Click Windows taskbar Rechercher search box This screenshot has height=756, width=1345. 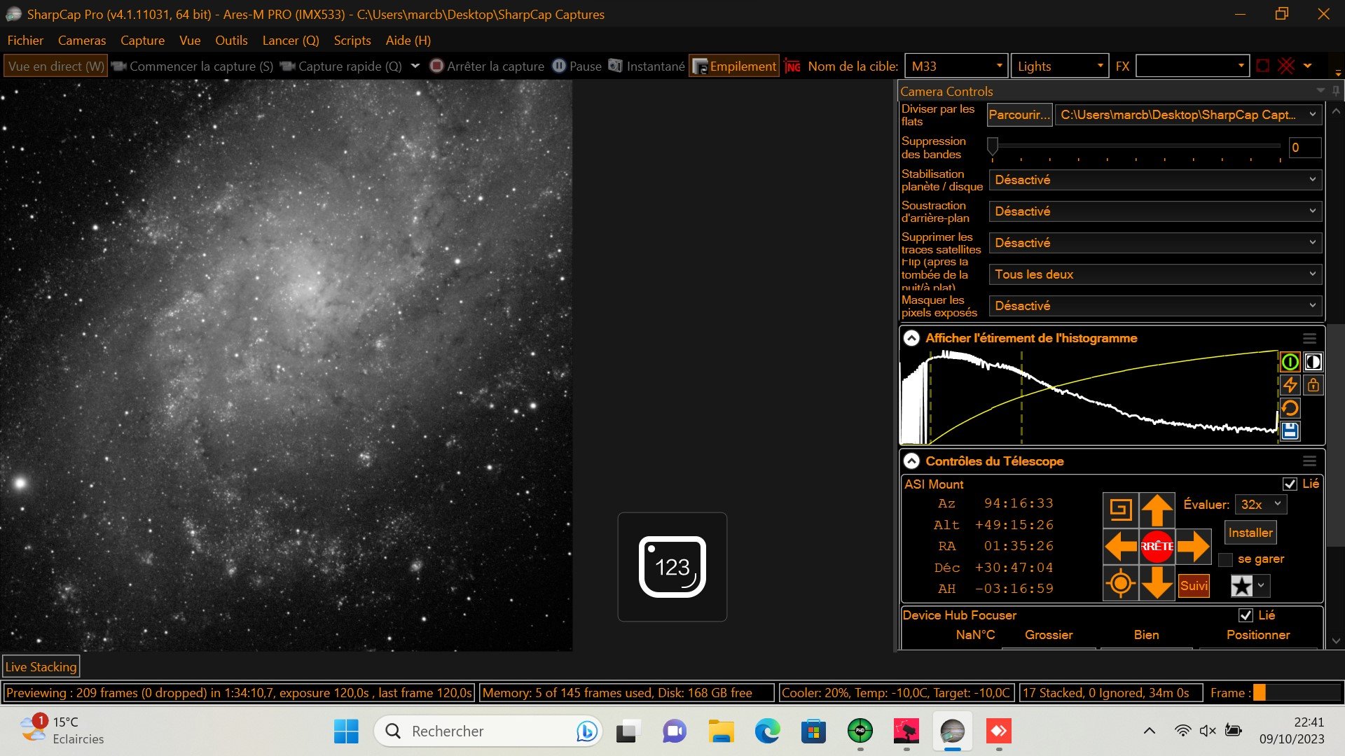click(x=488, y=731)
